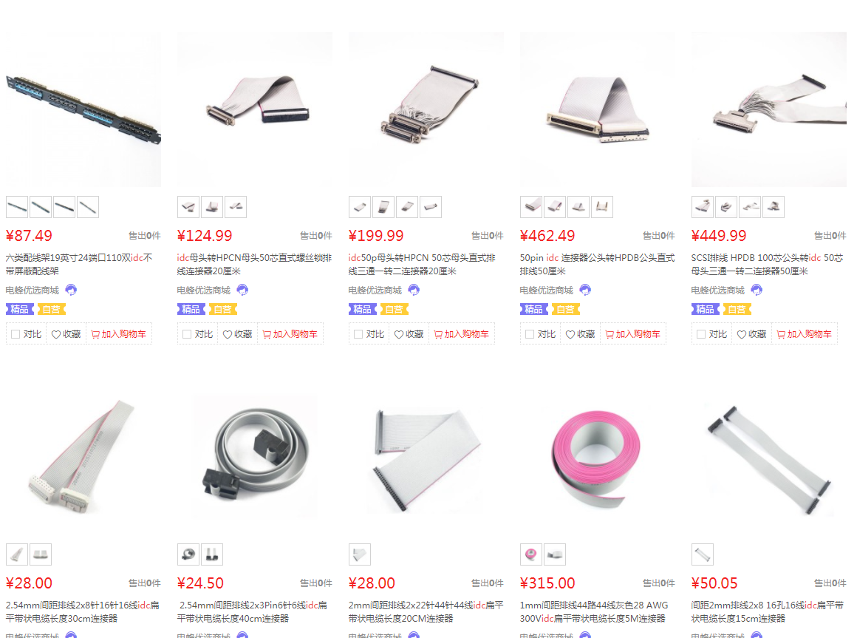Image resolution: width=857 pixels, height=638 pixels.
Task: Show third thumbnail view of ¥199.99 cable
Action: click(x=407, y=207)
